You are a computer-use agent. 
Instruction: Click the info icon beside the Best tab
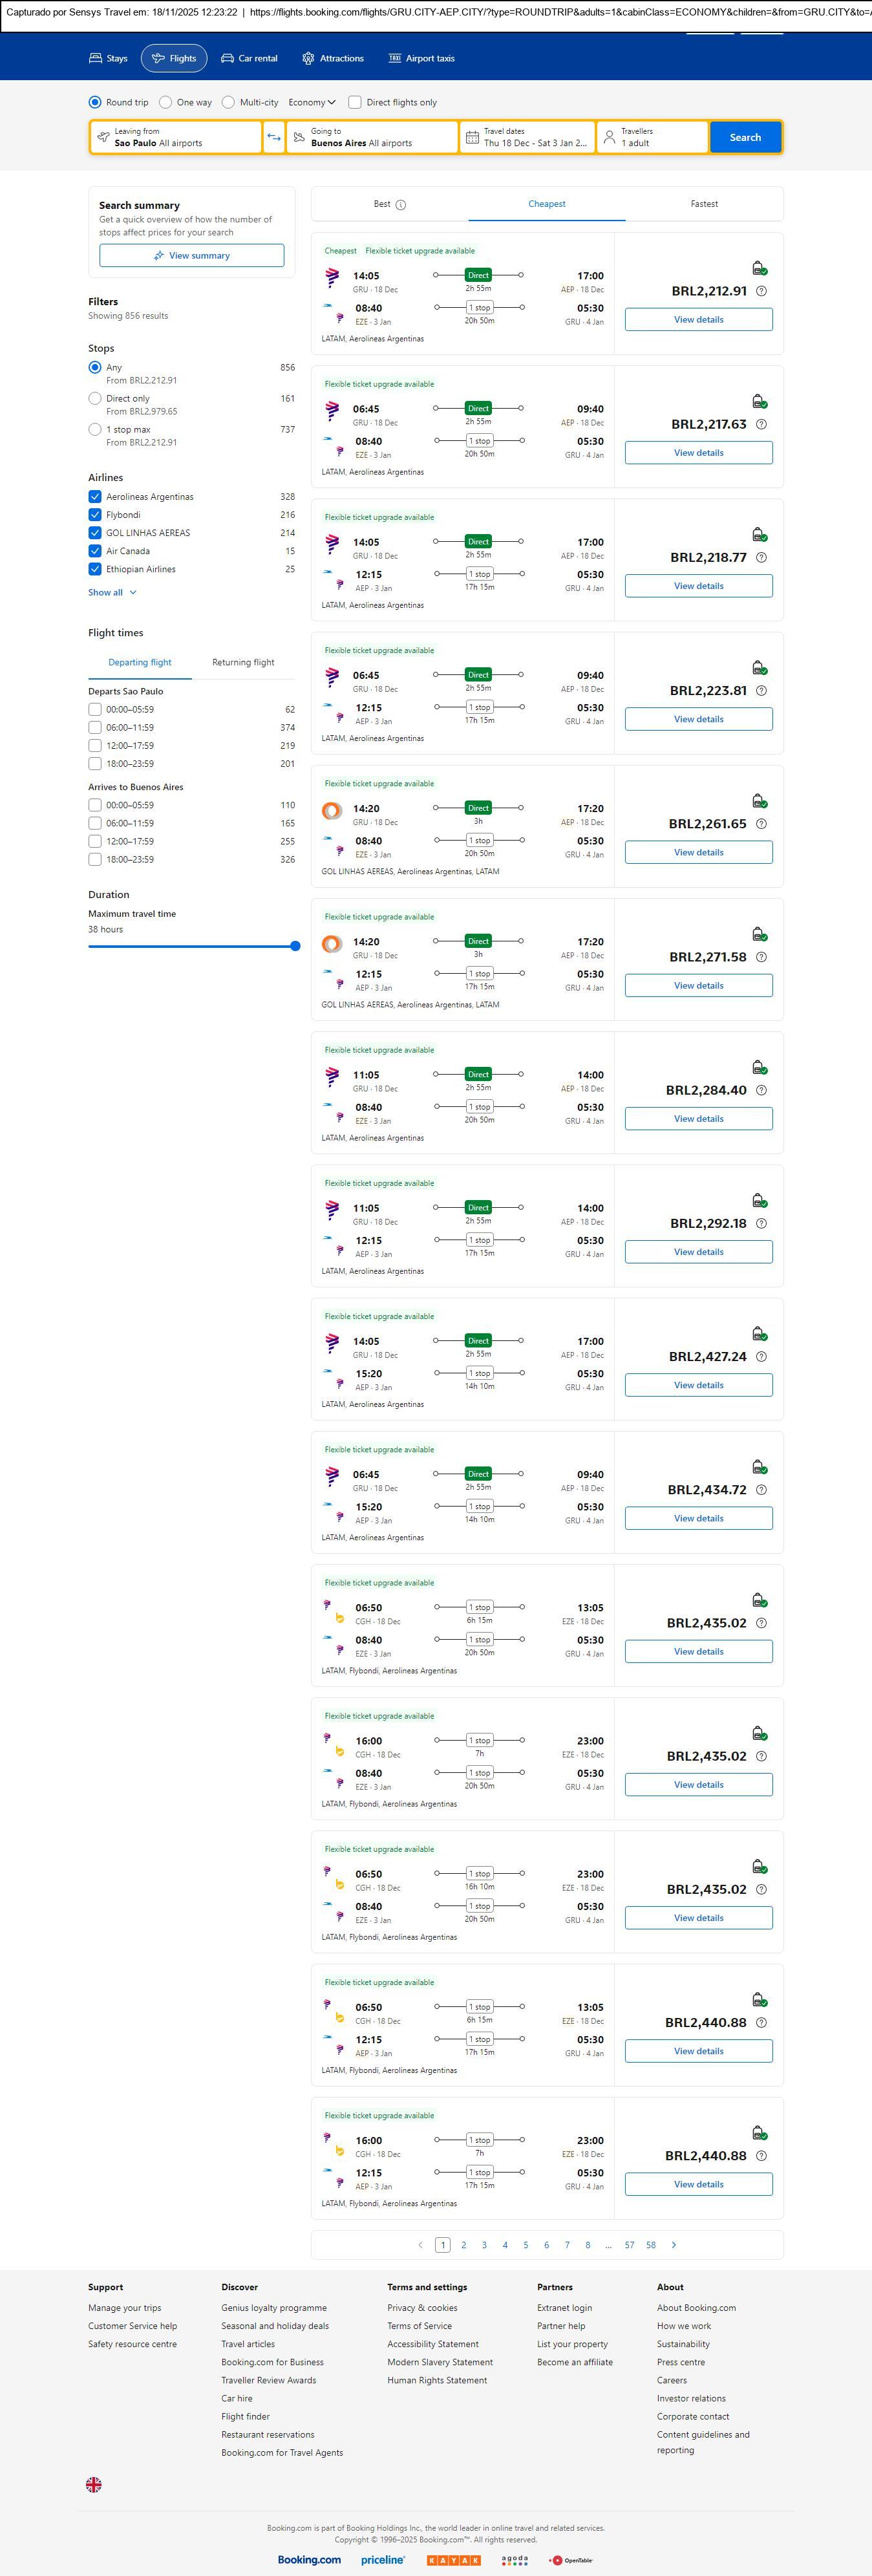(401, 205)
